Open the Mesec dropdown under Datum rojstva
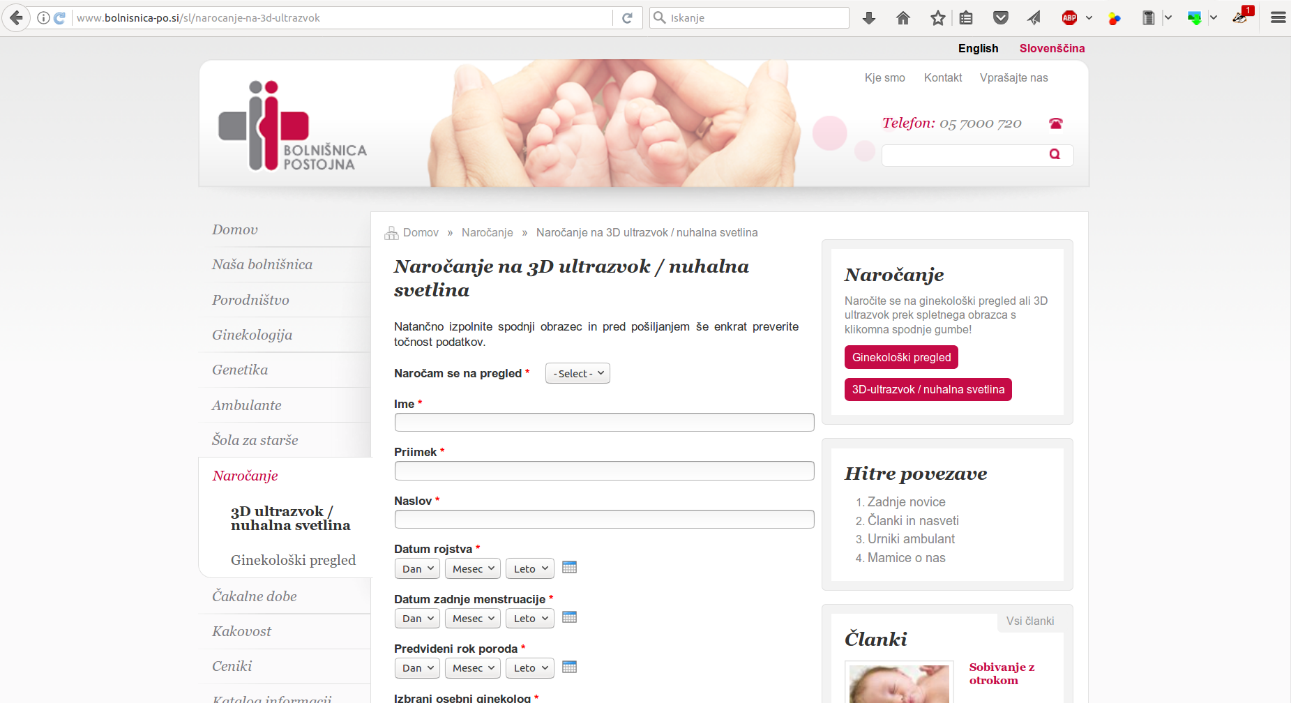Screen dimensions: 1291x703 point(473,568)
